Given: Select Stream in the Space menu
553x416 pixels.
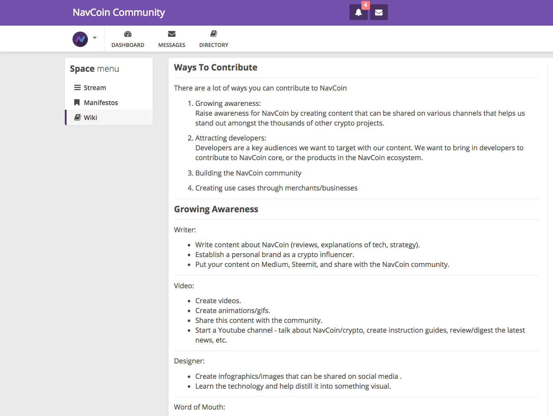Looking at the screenshot, I should [x=95, y=88].
